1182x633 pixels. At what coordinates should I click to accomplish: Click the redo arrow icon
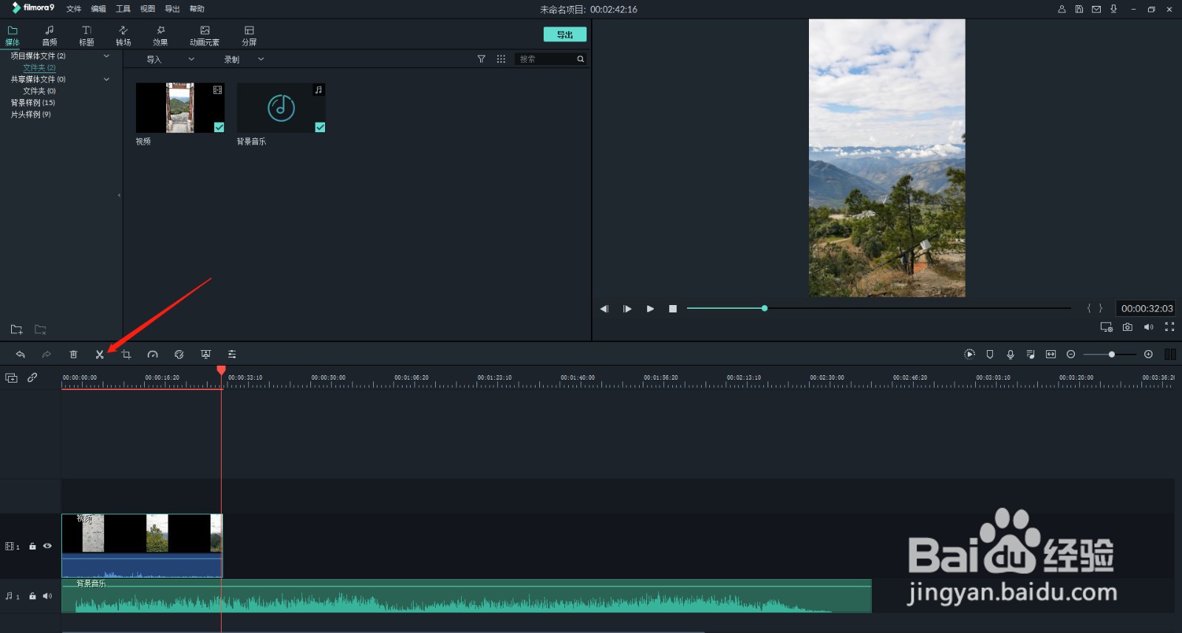pyautogui.click(x=47, y=355)
